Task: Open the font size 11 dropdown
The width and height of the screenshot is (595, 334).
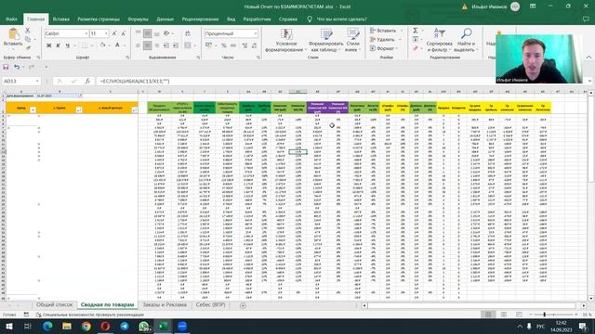Action: click(x=106, y=33)
